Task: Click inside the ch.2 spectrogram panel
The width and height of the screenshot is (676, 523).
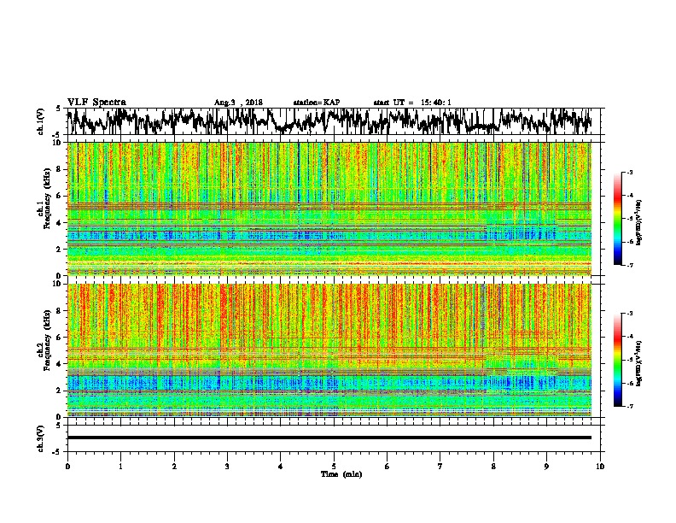Action: click(329, 350)
